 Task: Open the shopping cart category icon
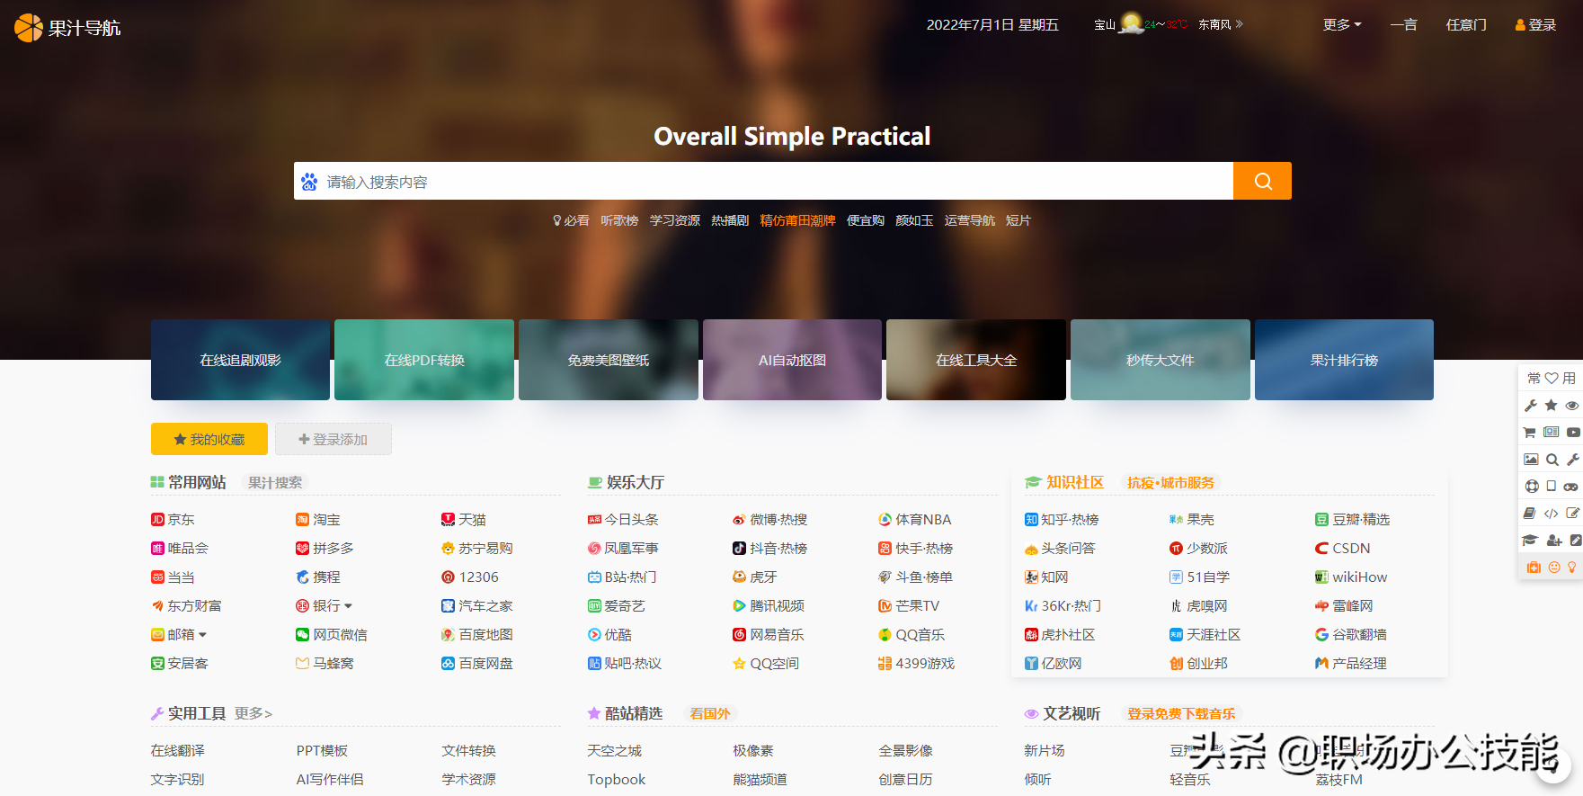[1530, 433]
